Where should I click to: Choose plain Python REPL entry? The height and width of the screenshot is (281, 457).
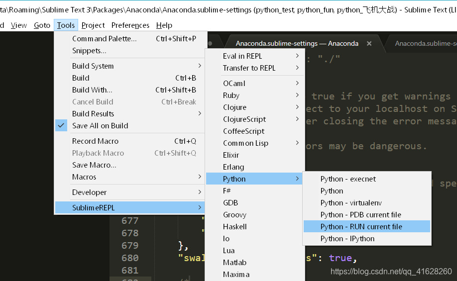click(367, 191)
